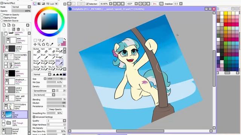Show the sketch layer
This screenshot has width=241, height=135.
(x=6, y=63)
